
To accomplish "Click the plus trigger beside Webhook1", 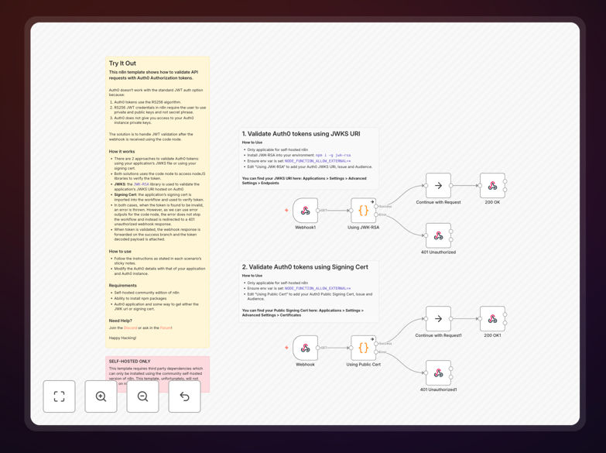I will (x=286, y=211).
